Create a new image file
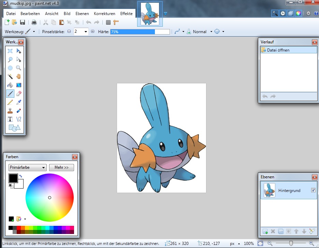Viewport: 319px width, 248px height. pos(7,22)
